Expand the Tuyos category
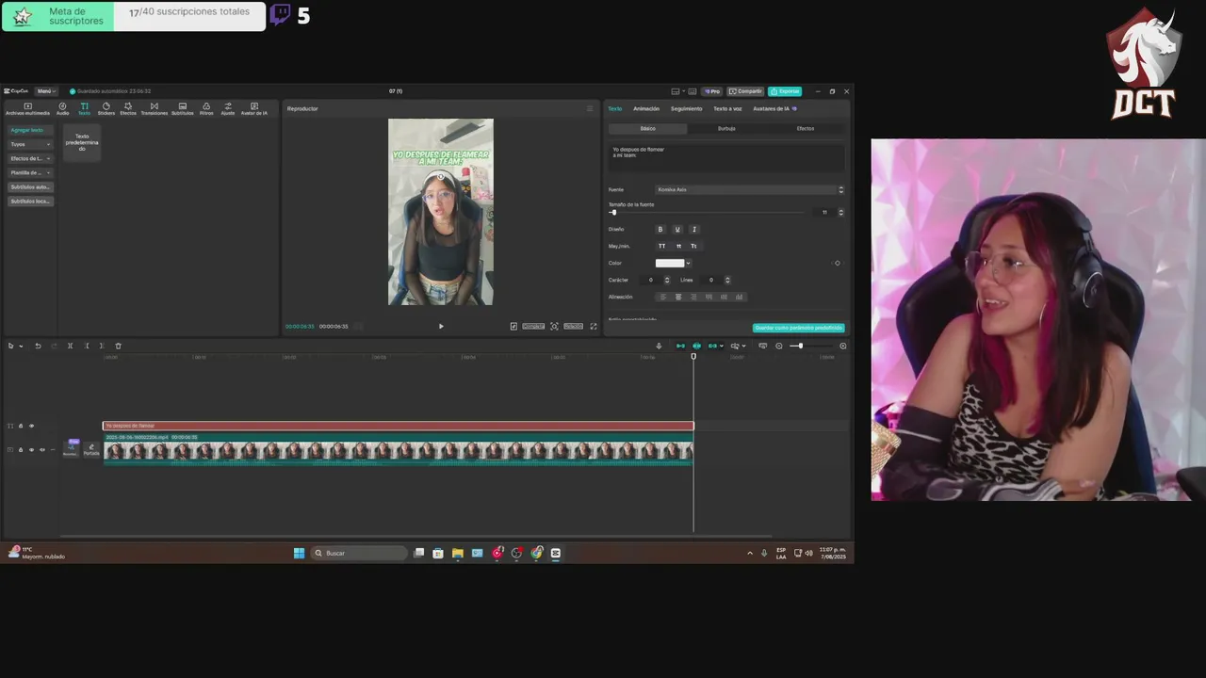The height and width of the screenshot is (678, 1206). [x=30, y=144]
